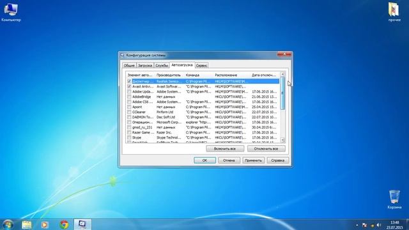This screenshot has width=409, height=230.
Task: Click the startup list scroll-down arrow
Action: pos(282,140)
